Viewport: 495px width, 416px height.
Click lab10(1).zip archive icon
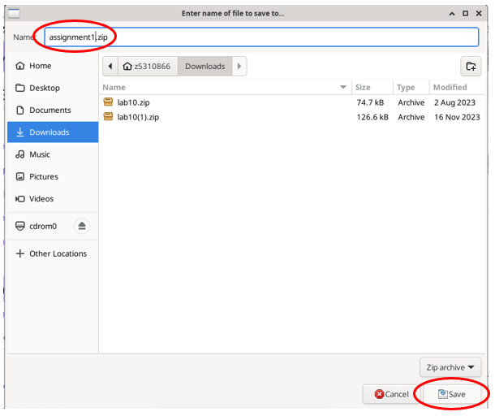click(x=108, y=116)
